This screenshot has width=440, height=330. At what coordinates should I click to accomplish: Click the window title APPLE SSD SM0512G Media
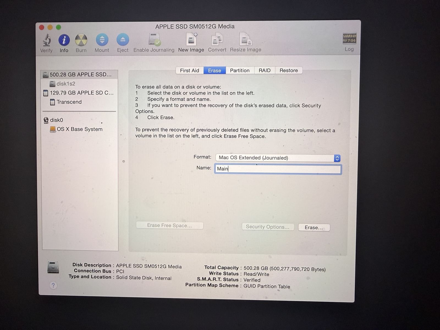pyautogui.click(x=195, y=26)
